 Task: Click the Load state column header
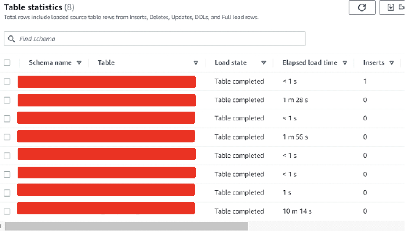pyautogui.click(x=231, y=63)
